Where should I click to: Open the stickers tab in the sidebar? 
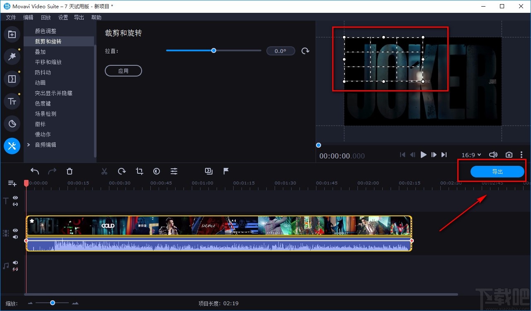(x=12, y=123)
